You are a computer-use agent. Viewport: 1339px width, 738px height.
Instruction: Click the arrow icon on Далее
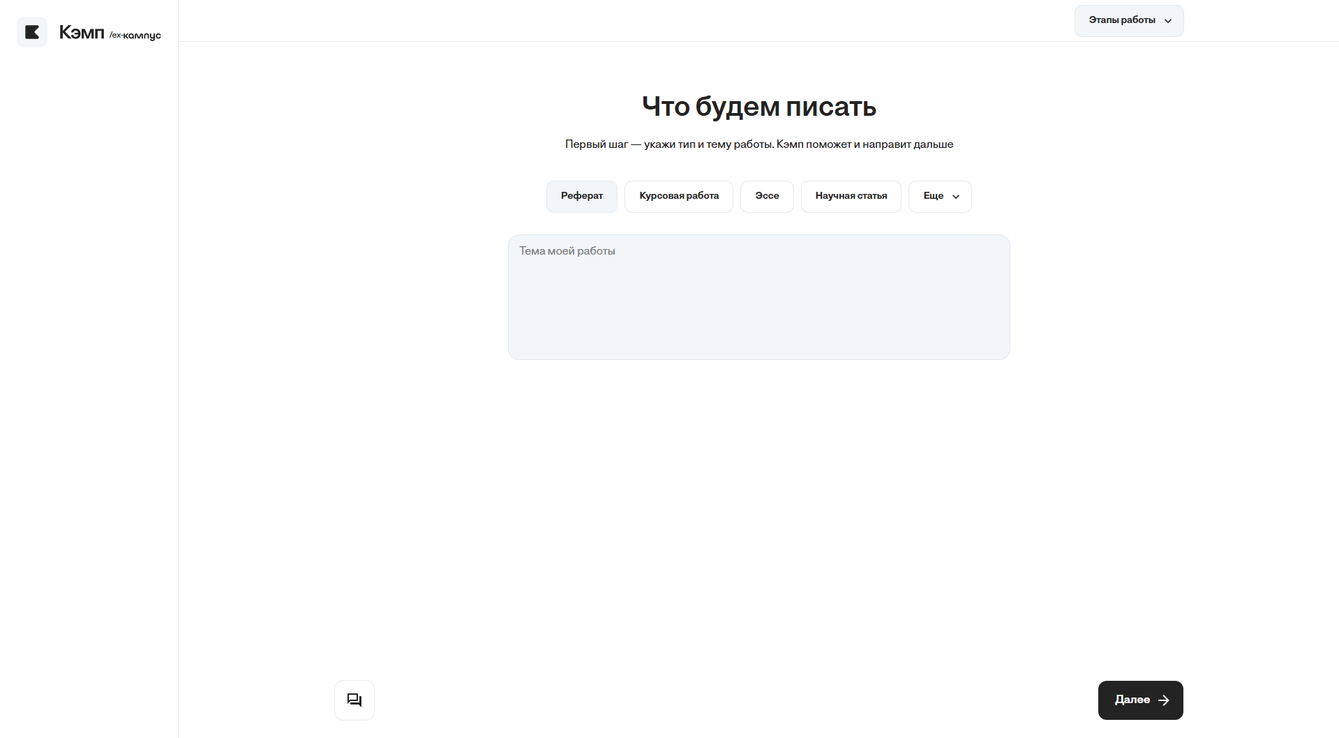pyautogui.click(x=1163, y=700)
